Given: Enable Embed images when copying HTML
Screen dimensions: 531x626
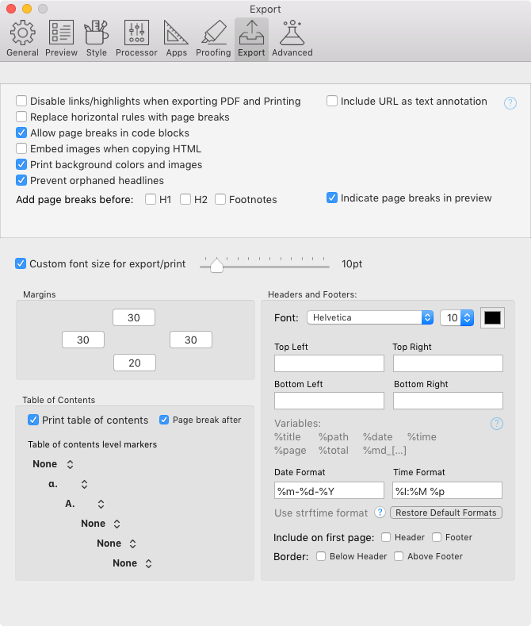Looking at the screenshot, I should pos(21,148).
